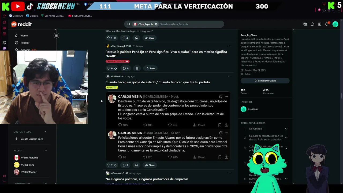
Task: Collapse the Communities section
Action: coord(46,184)
